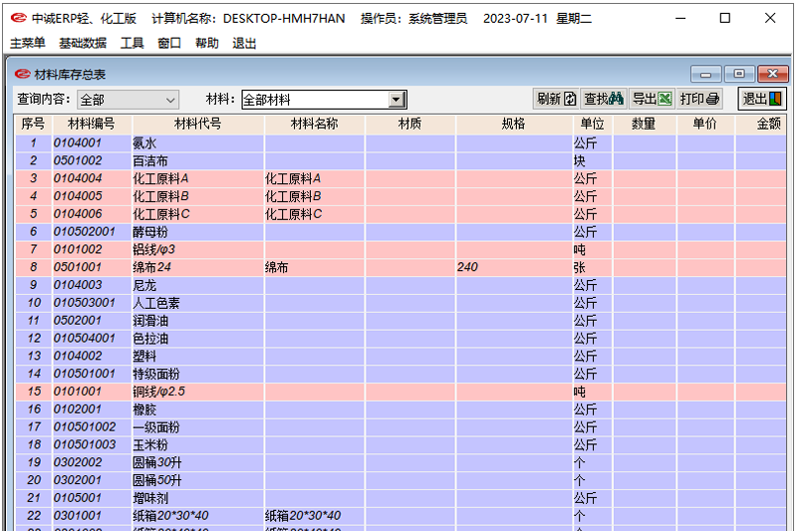The image size is (797, 531).
Task: Click 退出 in the menu bar
Action: 244,43
